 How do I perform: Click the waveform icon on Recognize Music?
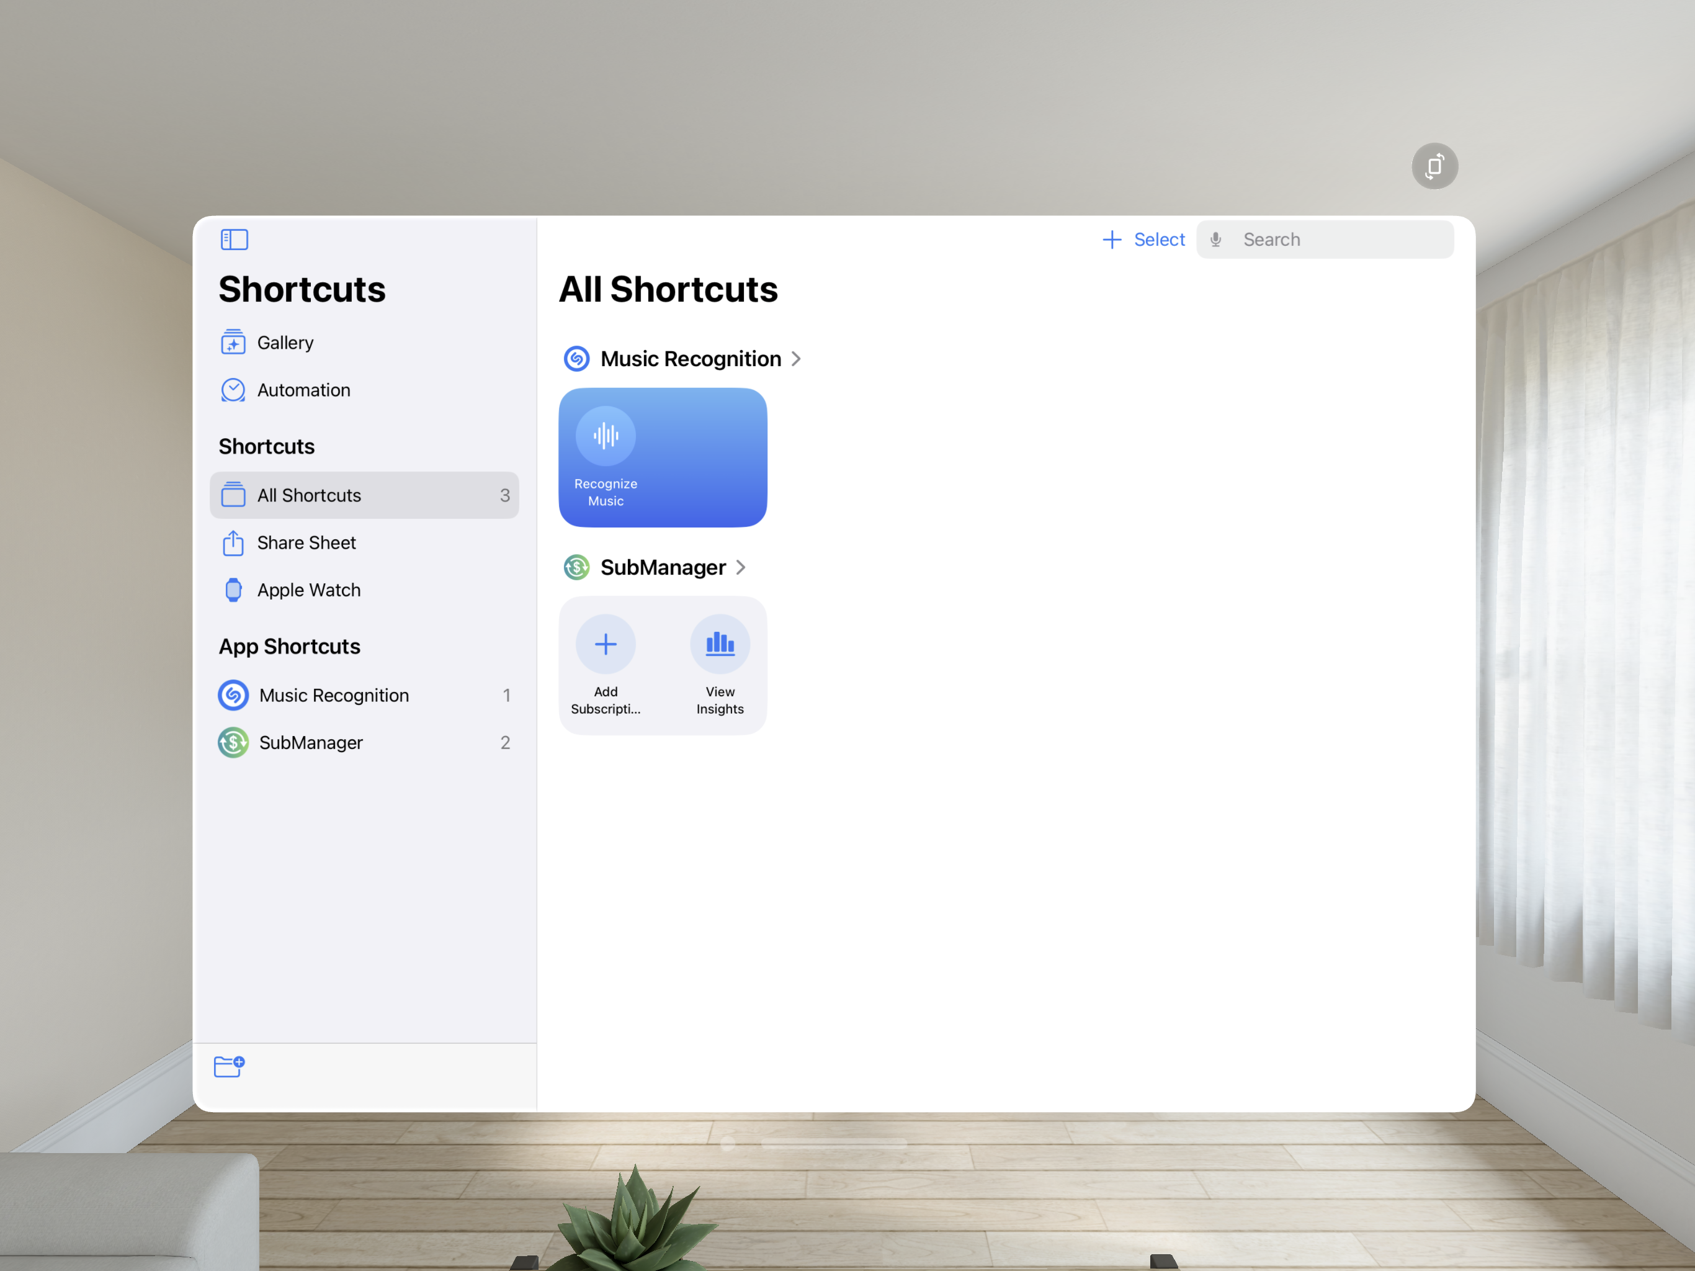[606, 436]
